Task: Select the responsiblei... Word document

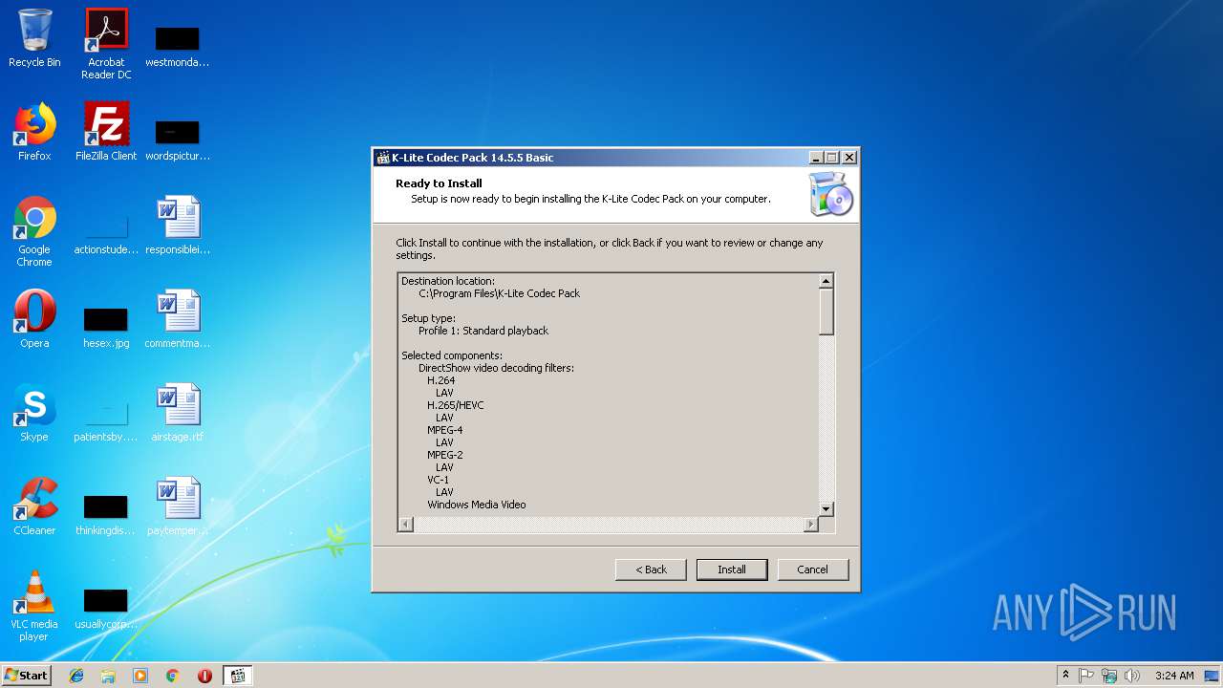Action: (178, 226)
